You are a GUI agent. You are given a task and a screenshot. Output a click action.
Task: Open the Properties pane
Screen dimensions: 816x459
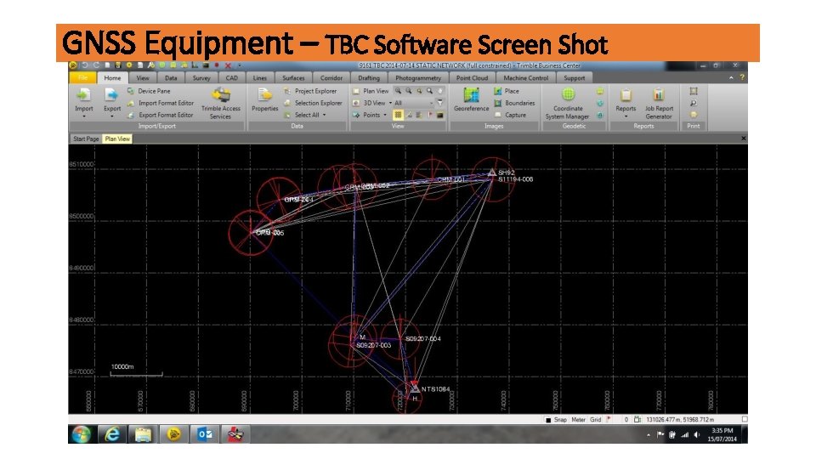click(265, 100)
